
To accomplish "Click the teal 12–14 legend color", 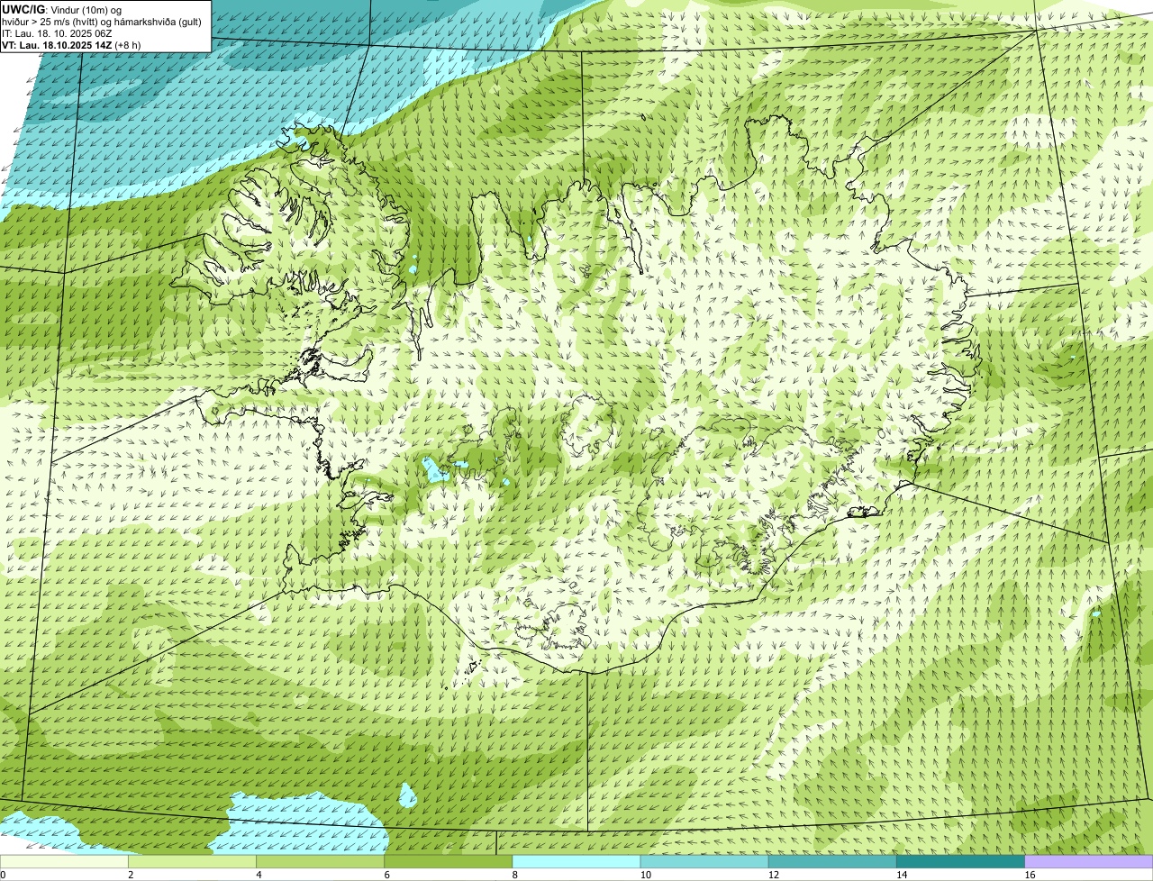I will coord(832,862).
